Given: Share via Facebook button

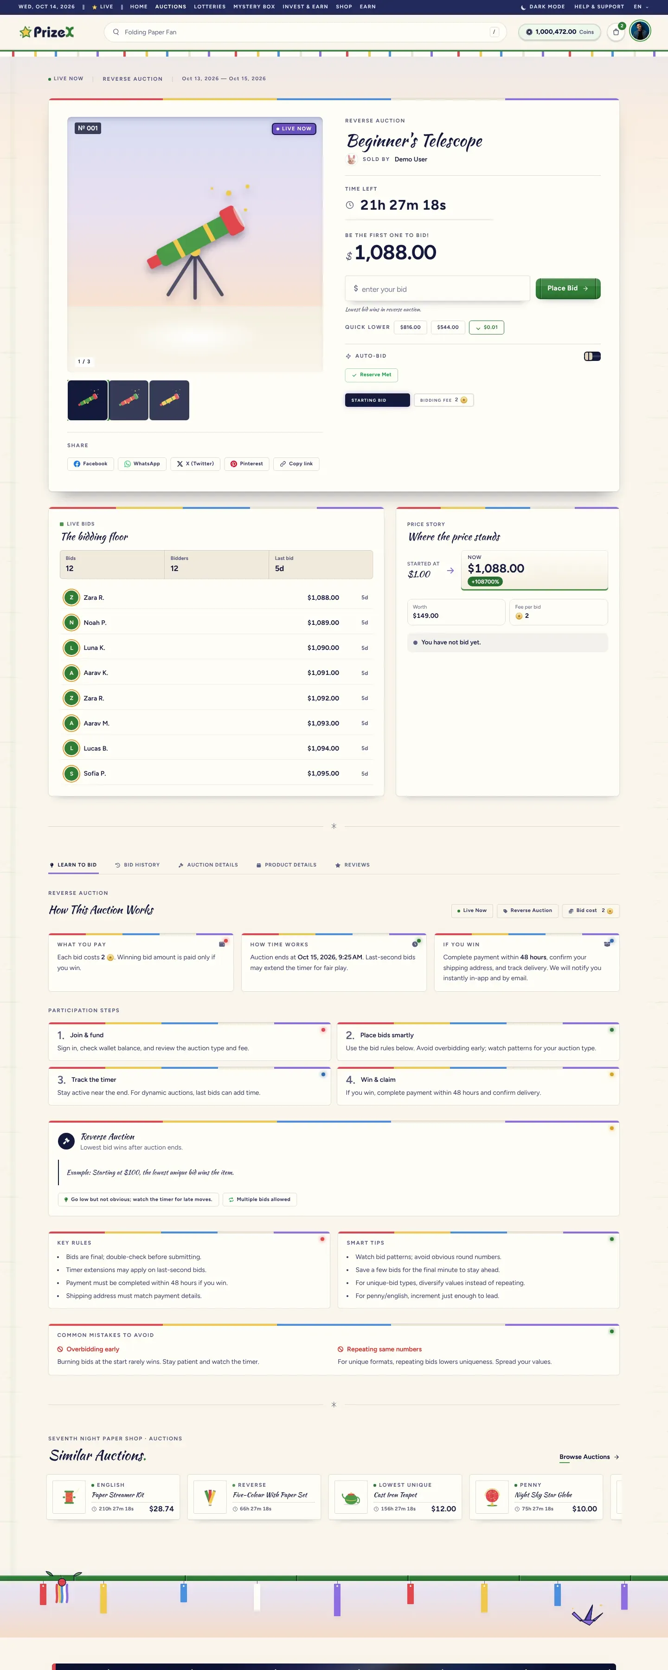Looking at the screenshot, I should (91, 463).
